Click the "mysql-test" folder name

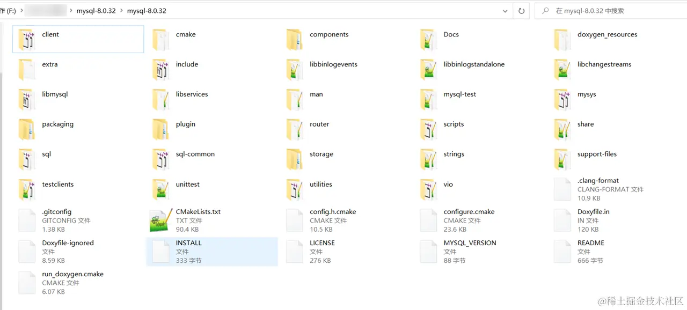coord(459,94)
